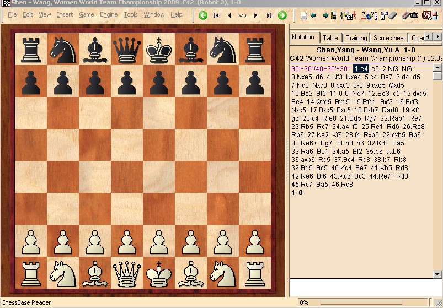Click the white king on e1

pyautogui.click(x=159, y=273)
